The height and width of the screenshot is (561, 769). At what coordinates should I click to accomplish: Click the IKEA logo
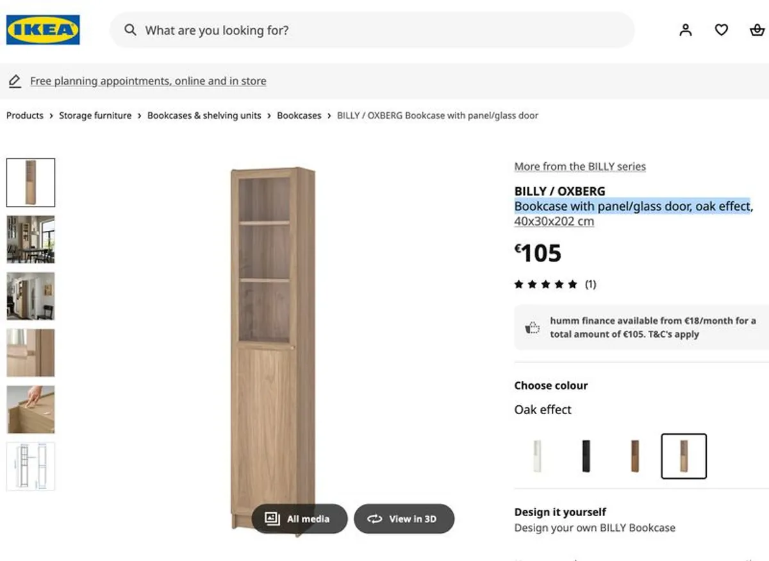coord(42,29)
